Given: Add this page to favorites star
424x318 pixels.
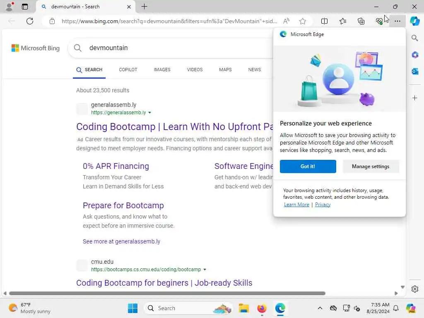Looking at the screenshot, I should 303,21.
